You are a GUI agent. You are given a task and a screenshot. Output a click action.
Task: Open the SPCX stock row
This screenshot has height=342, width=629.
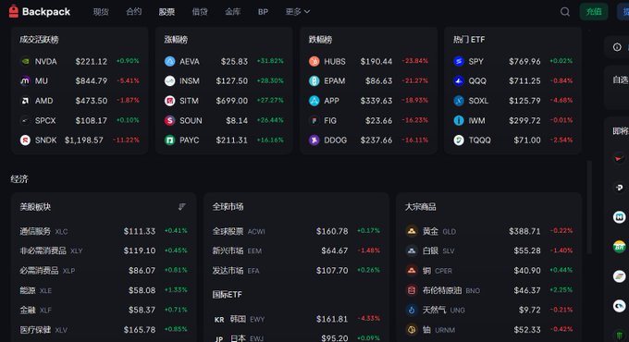80,120
